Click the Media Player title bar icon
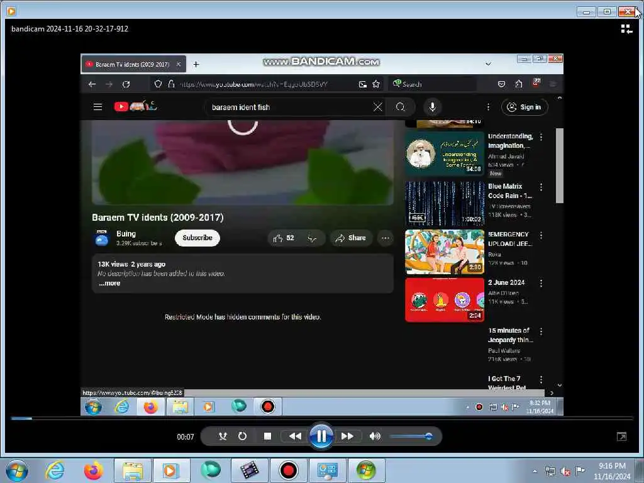 (x=11, y=11)
